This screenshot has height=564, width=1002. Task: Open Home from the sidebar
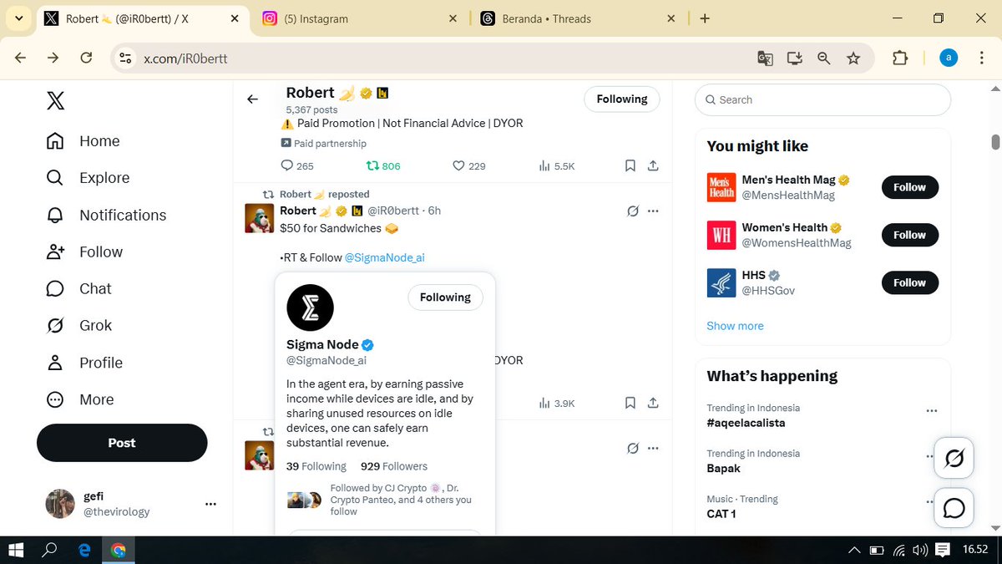tap(83, 141)
